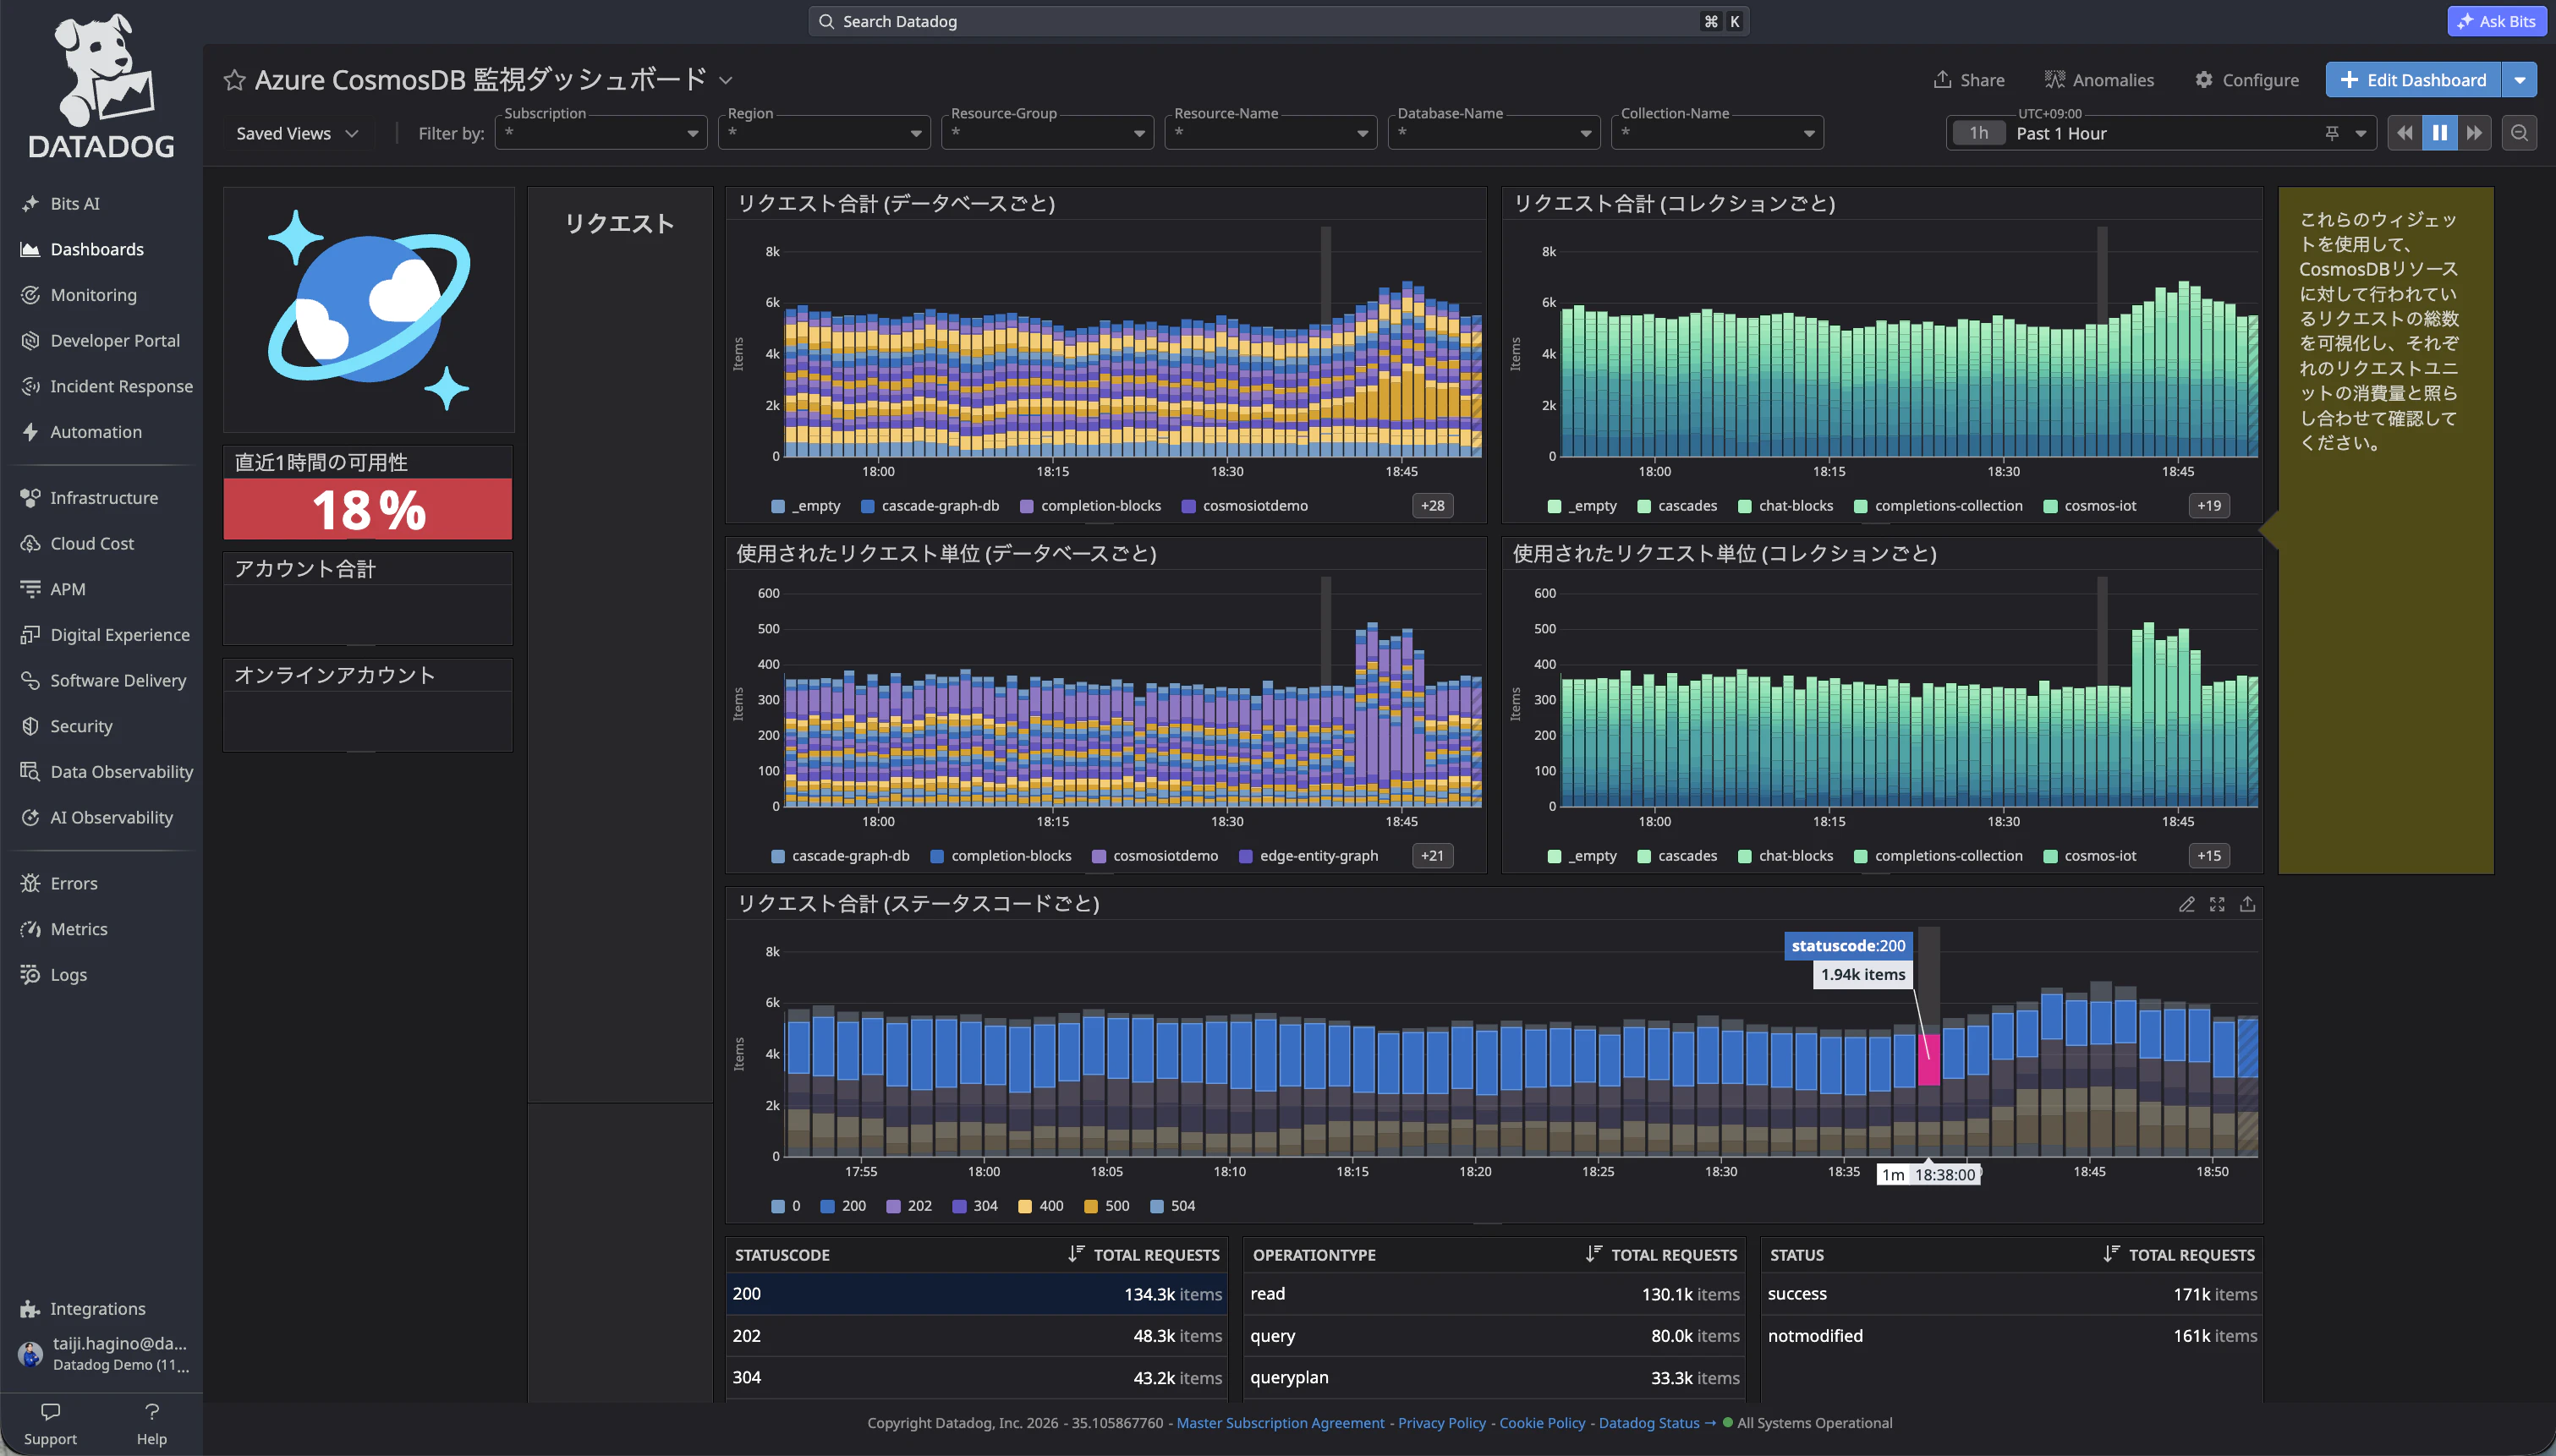Open the Edit Dashboard split-button arrow

pos(2519,80)
